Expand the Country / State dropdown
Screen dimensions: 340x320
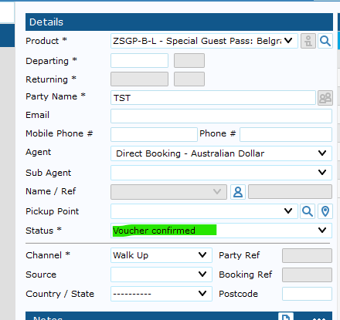[x=161, y=294]
